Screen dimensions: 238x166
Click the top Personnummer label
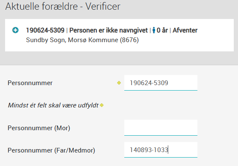30,83
